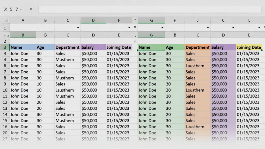Expand the row 1 filter arrow under top column G
Screen dimensions: 265x149
[162, 28]
